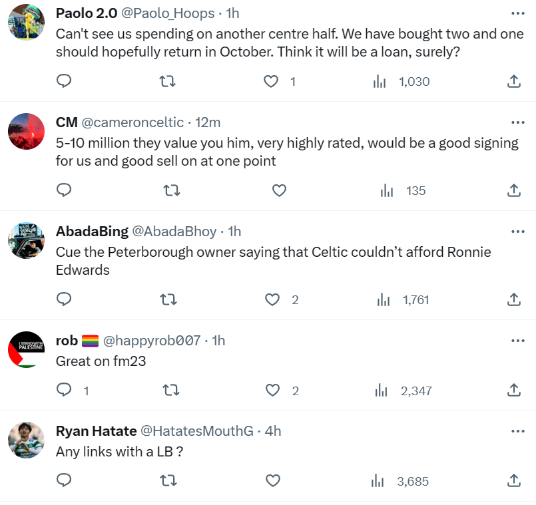
Task: Like rob's "Great on fm23" reply
Action: (272, 391)
